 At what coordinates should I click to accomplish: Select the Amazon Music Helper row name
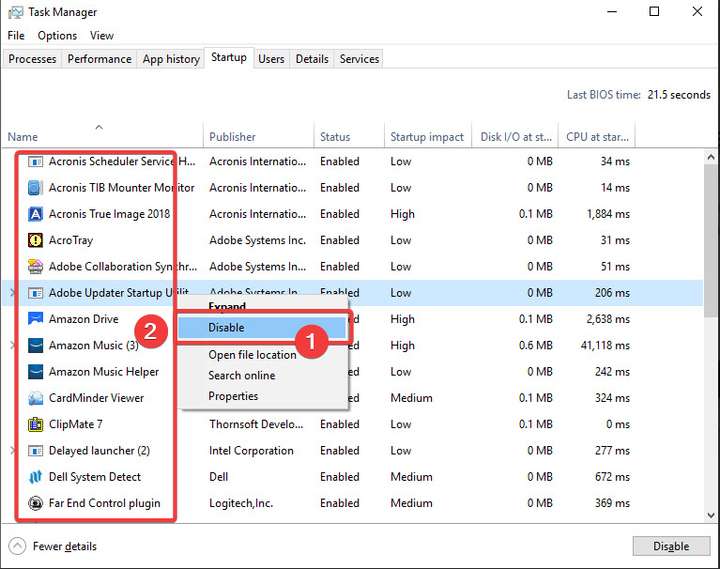[104, 372]
